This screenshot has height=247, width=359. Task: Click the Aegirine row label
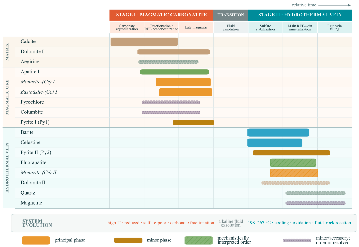[30, 62]
